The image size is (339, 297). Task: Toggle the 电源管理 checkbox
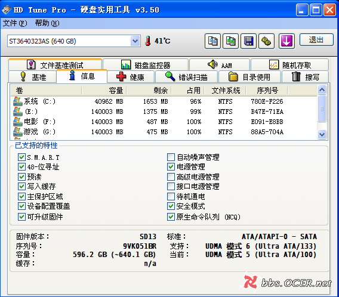click(x=171, y=166)
